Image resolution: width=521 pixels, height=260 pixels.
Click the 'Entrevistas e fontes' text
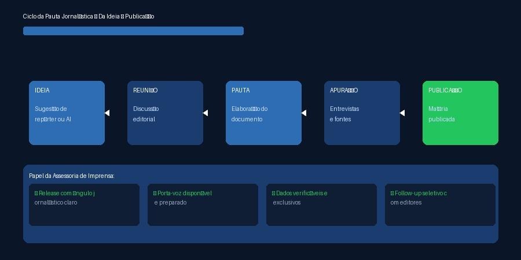click(x=344, y=114)
